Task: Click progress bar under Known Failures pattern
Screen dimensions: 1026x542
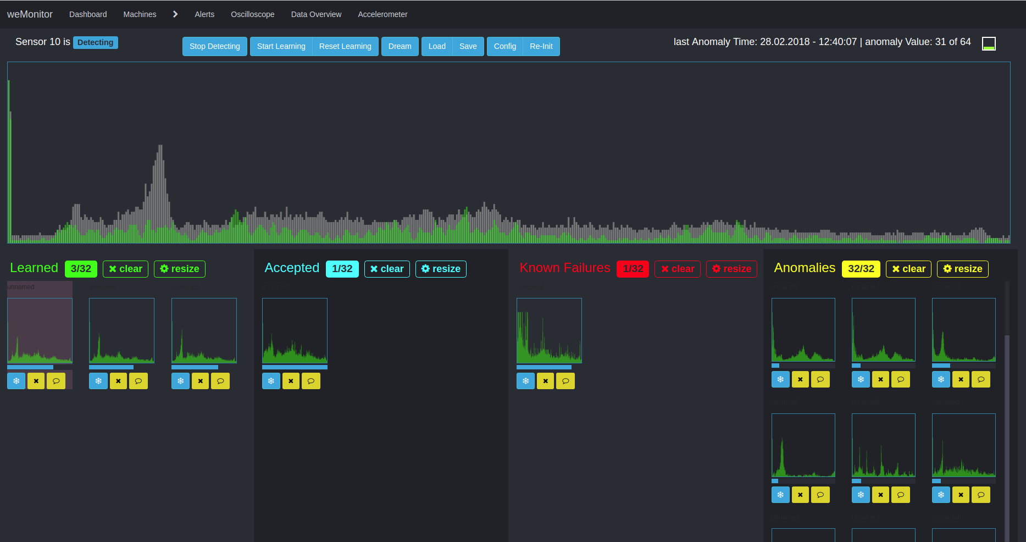Action: pyautogui.click(x=549, y=367)
